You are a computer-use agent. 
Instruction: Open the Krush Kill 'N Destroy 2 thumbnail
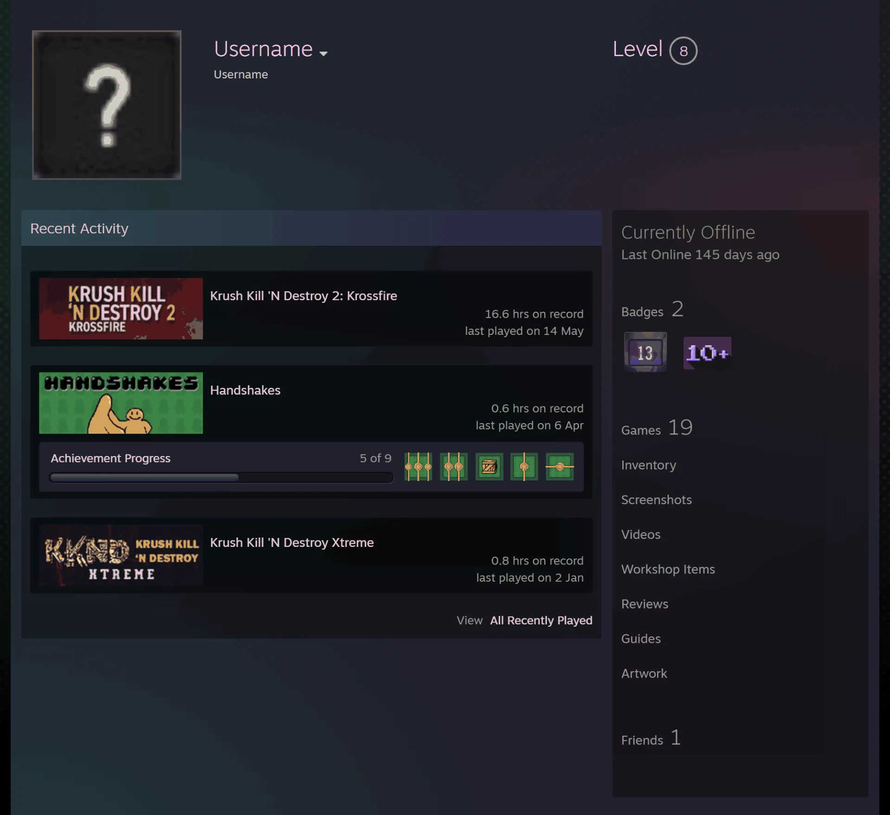click(121, 308)
